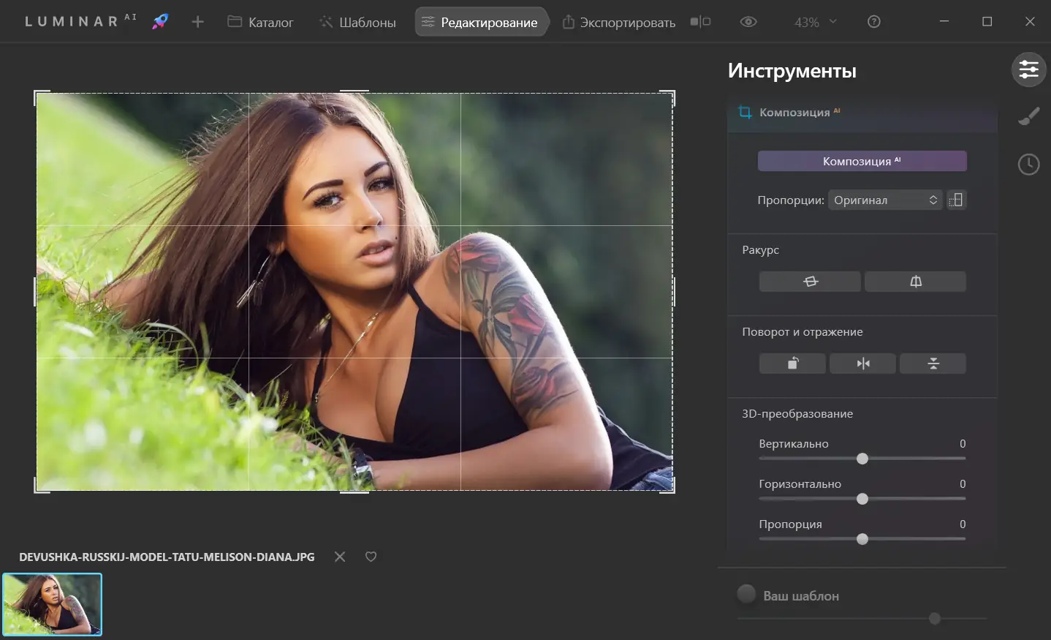
Task: Click the rotate 90 degrees icon
Action: [792, 363]
